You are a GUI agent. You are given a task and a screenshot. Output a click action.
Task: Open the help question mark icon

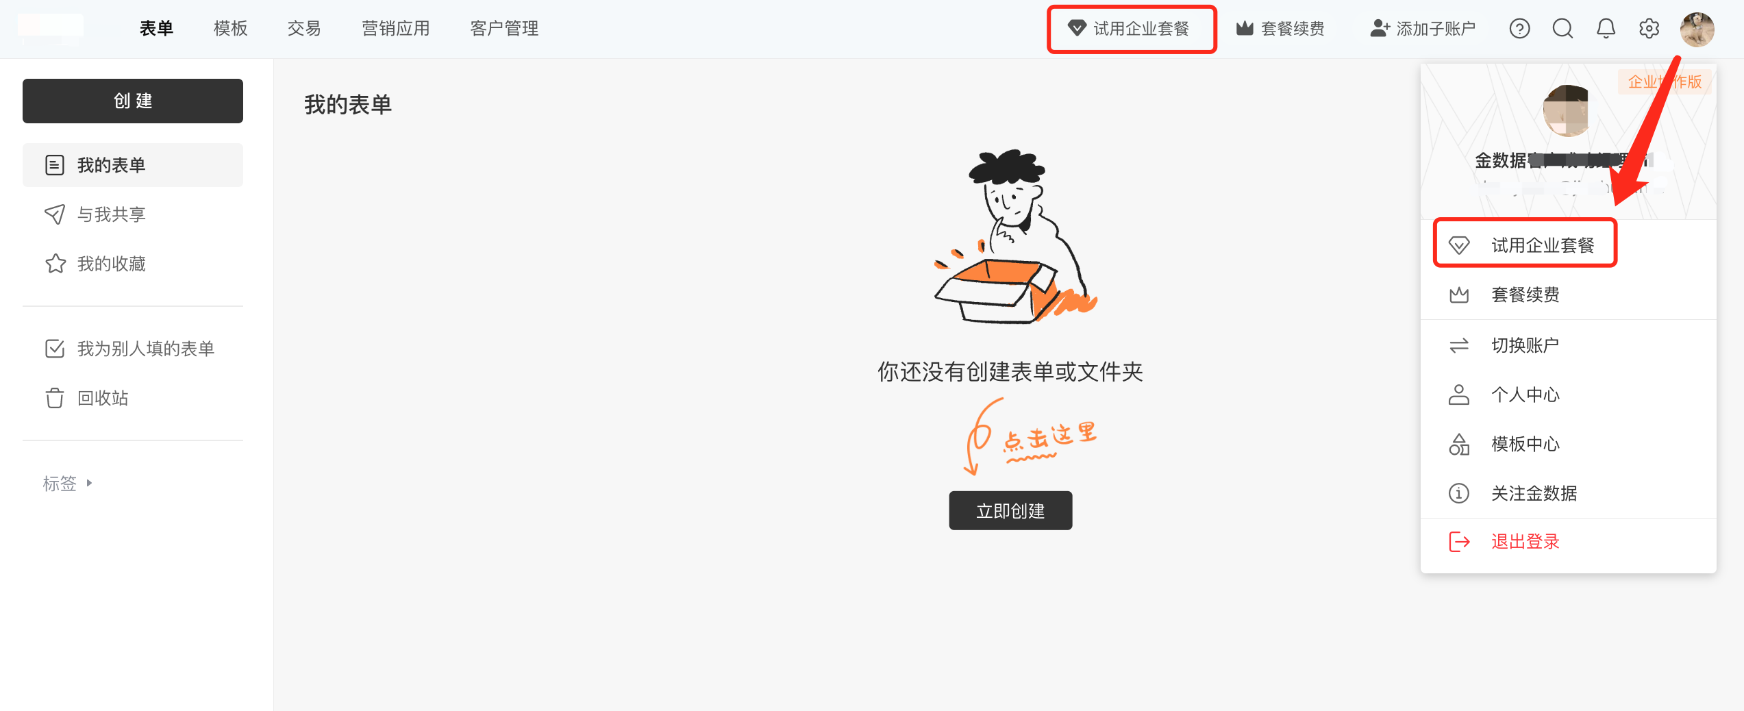pyautogui.click(x=1519, y=29)
